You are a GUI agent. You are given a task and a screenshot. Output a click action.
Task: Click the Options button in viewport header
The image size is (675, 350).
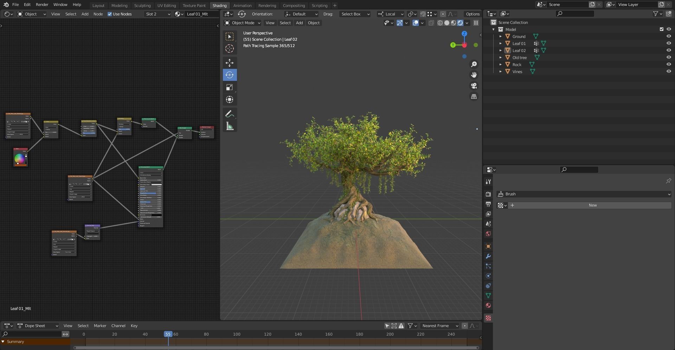click(472, 14)
